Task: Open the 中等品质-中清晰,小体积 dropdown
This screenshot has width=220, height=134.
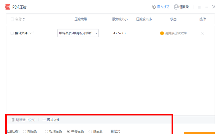Action: [x=78, y=33]
